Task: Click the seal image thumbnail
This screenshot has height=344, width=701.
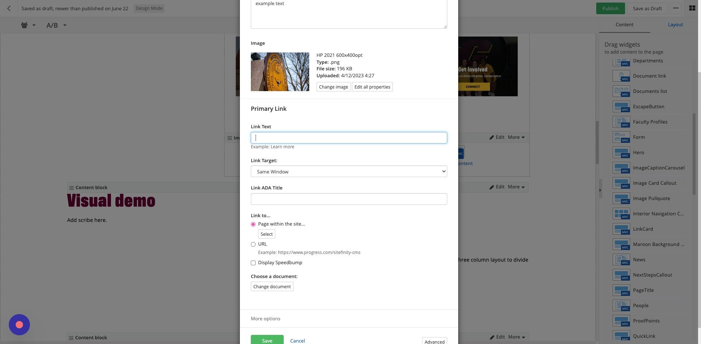Action: coord(280,72)
